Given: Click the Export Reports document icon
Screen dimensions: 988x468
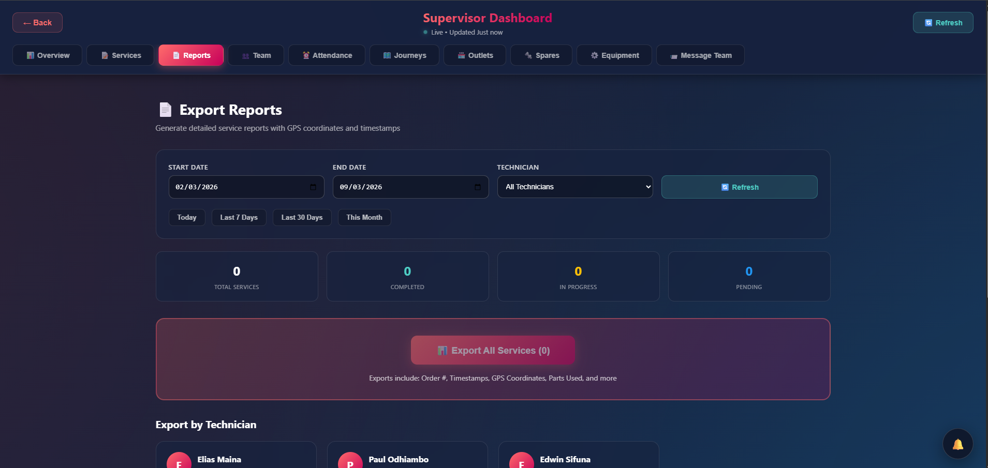Looking at the screenshot, I should point(166,110).
